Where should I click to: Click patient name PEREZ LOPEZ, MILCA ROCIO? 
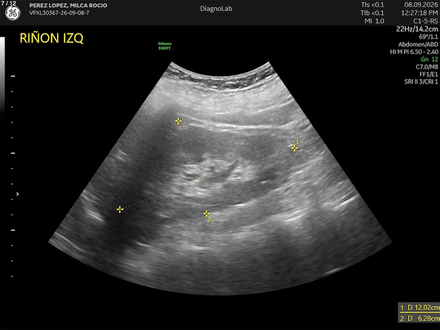coord(68,5)
